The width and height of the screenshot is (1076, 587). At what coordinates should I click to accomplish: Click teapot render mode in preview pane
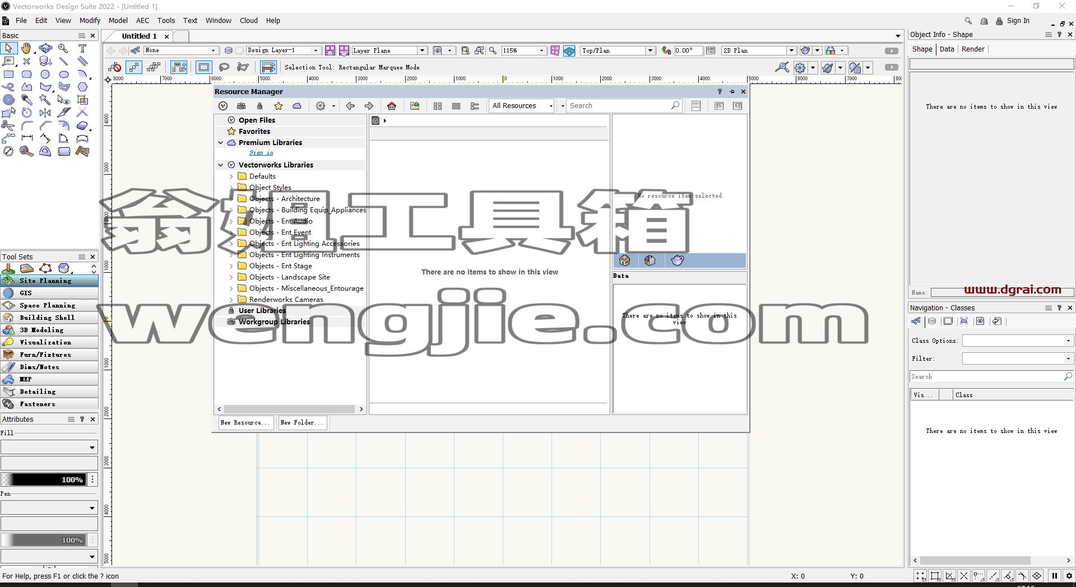pyautogui.click(x=677, y=260)
